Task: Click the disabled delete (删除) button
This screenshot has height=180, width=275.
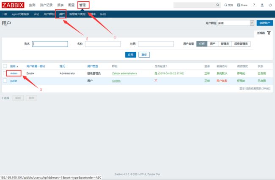Action: tap(31, 98)
